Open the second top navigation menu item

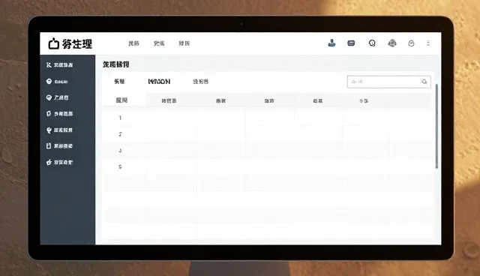(159, 43)
